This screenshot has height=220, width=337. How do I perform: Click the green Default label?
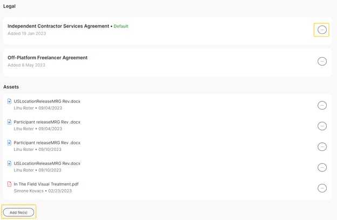[x=121, y=26]
